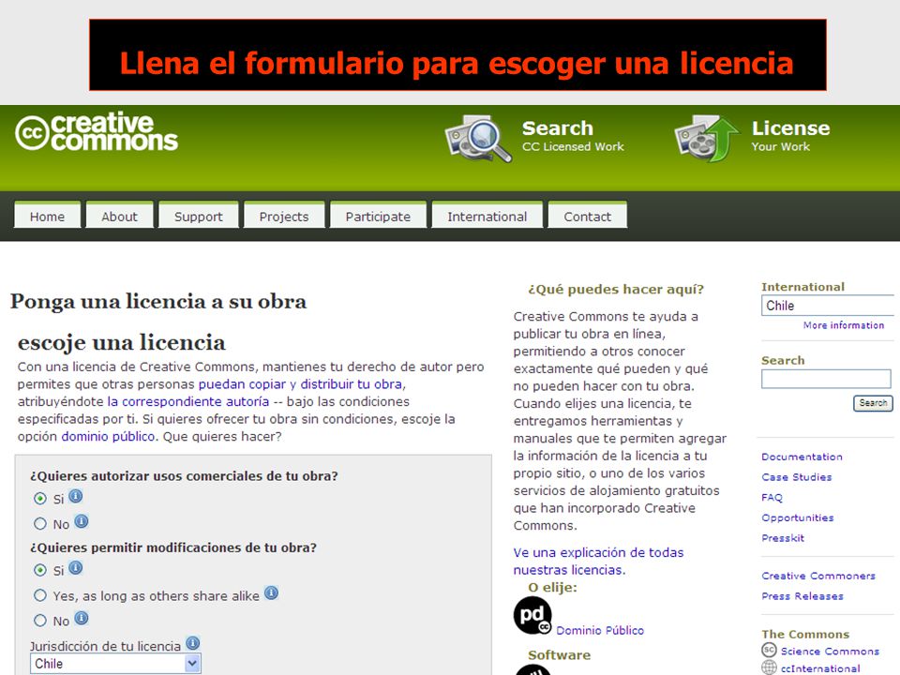Click into the sidebar Search text field
900x675 pixels.
click(826, 379)
